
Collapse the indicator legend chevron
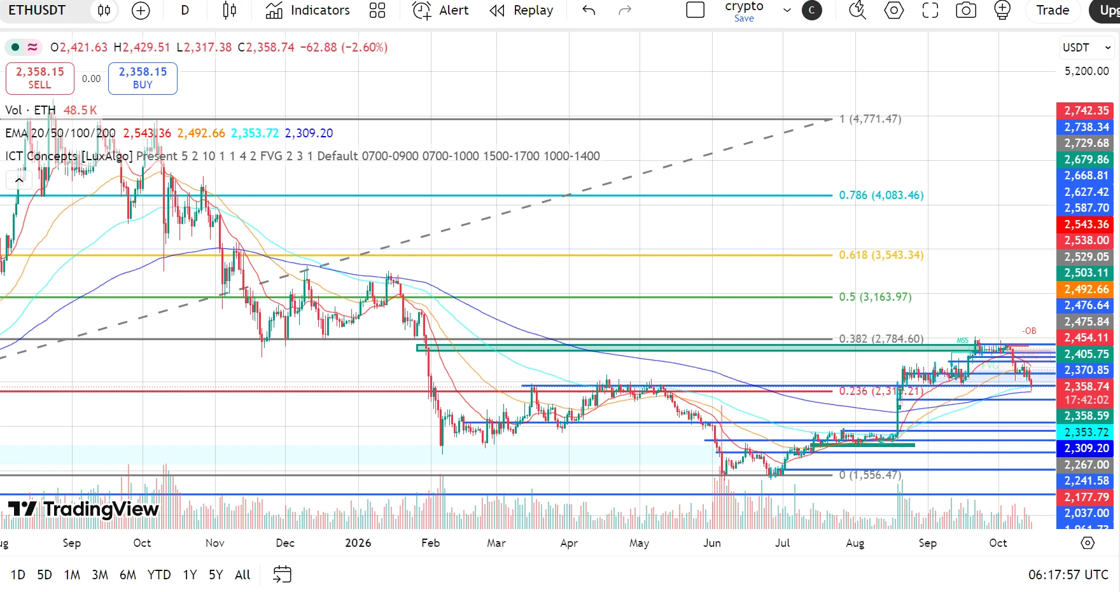click(x=19, y=180)
